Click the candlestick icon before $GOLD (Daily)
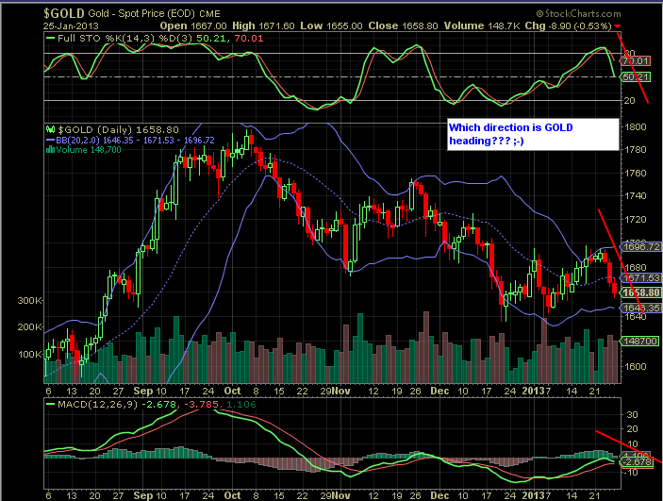Screen dimensions: 663x501 tap(50, 129)
